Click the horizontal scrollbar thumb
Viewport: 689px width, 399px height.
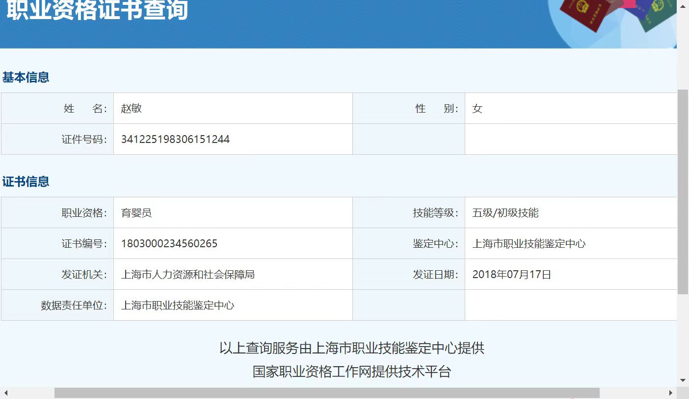pos(327,393)
